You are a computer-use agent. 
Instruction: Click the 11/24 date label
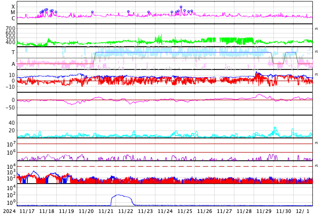pyautogui.click(x=165, y=211)
